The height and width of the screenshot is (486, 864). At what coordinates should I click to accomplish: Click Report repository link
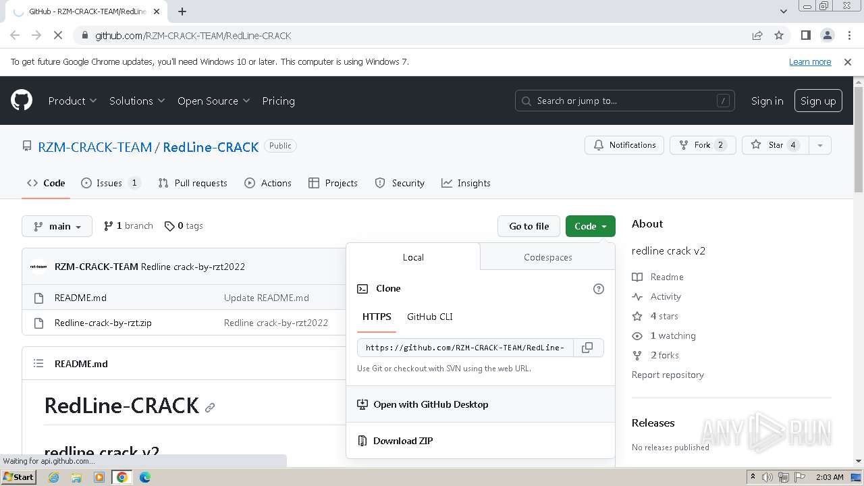[x=668, y=375]
